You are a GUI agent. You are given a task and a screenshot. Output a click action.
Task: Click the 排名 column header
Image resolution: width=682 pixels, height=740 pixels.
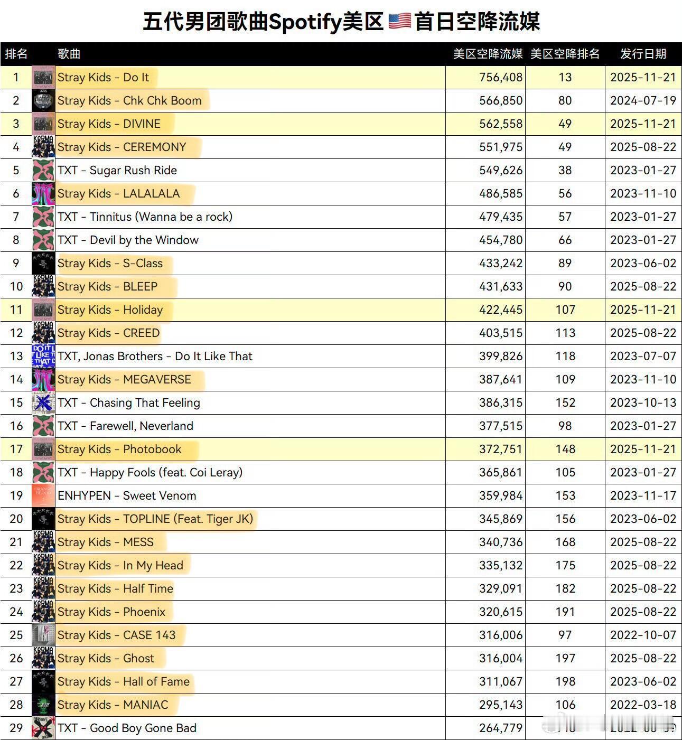16,54
